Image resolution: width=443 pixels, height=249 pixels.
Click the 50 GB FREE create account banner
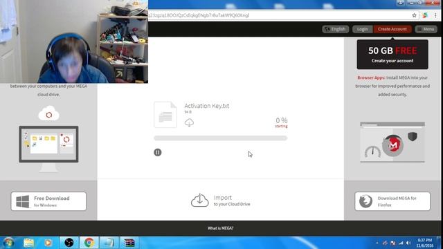pos(392,55)
